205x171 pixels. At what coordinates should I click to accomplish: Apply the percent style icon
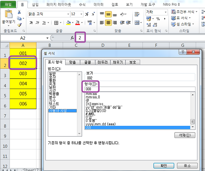tap(158, 19)
